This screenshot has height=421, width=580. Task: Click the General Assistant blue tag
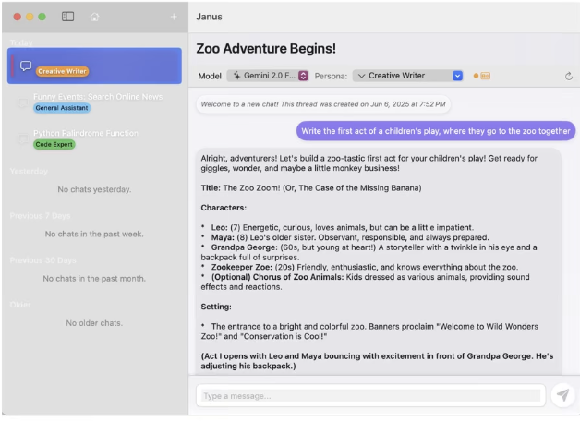62,108
